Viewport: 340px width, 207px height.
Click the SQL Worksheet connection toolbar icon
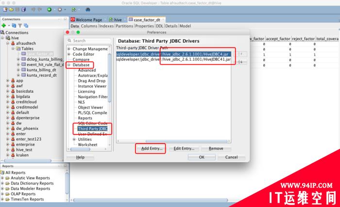tap(74, 9)
